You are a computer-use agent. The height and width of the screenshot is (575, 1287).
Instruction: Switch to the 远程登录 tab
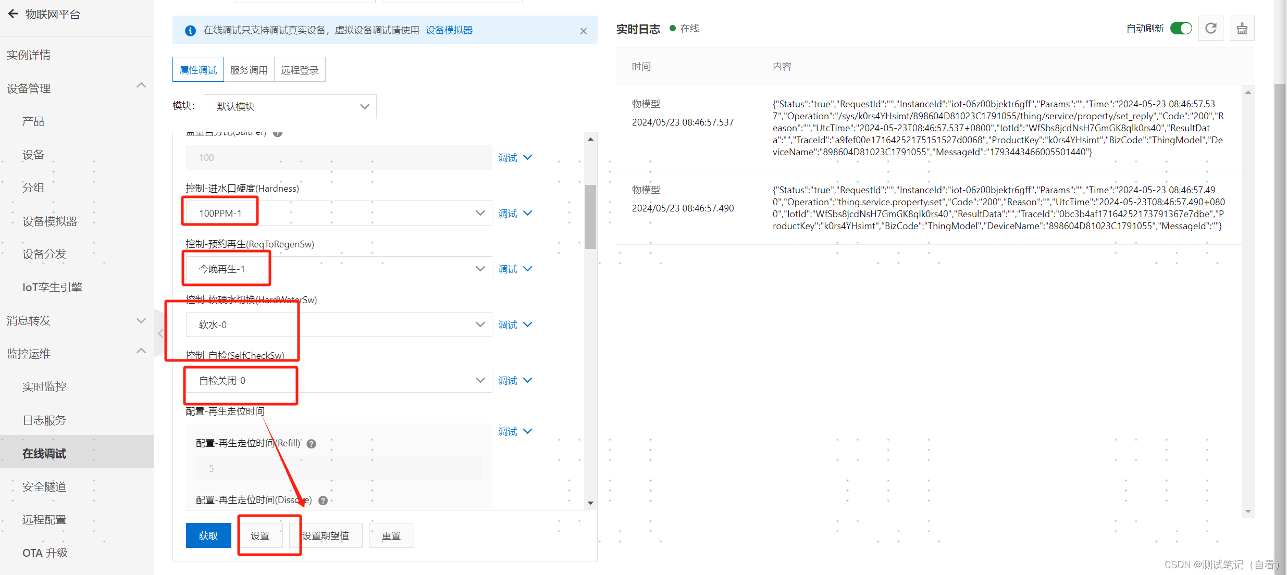tap(300, 70)
